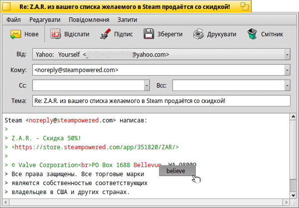Click in the Тема subject field
The height and width of the screenshot is (208, 299).
[x=161, y=101]
